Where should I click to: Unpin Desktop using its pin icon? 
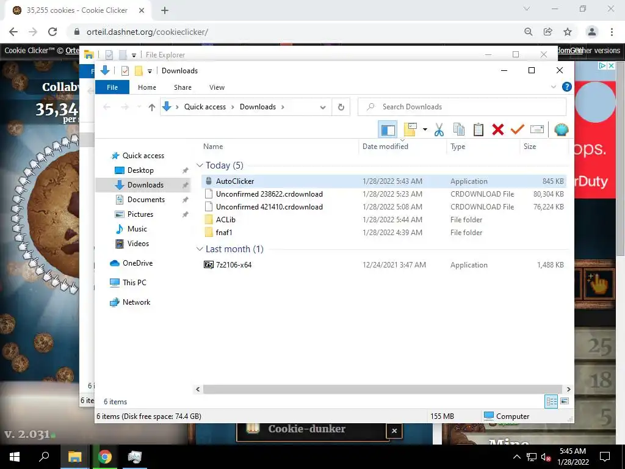pos(185,170)
